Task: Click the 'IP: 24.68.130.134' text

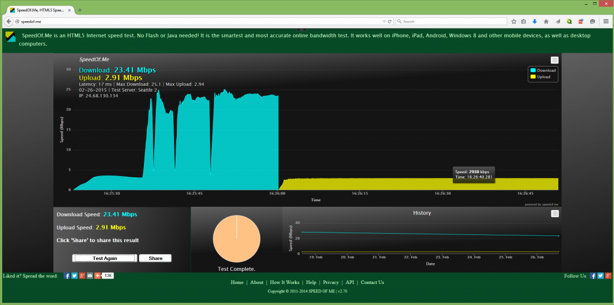Action: coord(98,95)
